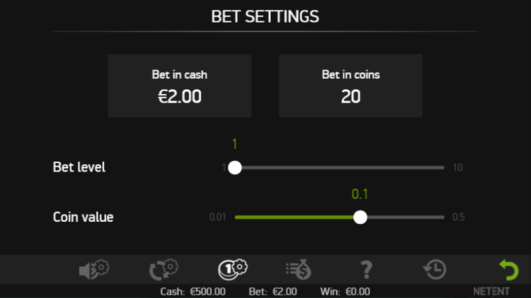Open the paytable icon
The height and width of the screenshot is (298, 531).
pos(299,270)
